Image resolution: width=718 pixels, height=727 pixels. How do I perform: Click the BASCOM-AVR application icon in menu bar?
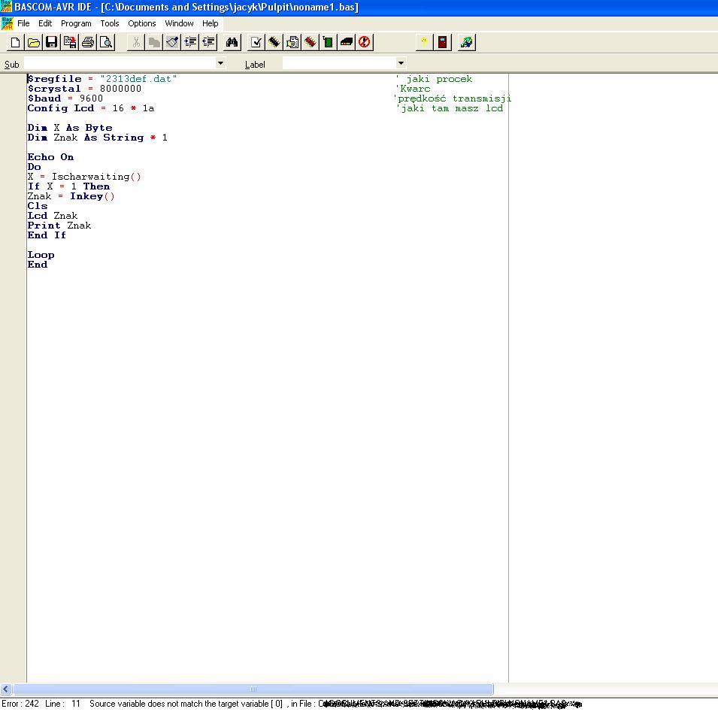pos(7,23)
